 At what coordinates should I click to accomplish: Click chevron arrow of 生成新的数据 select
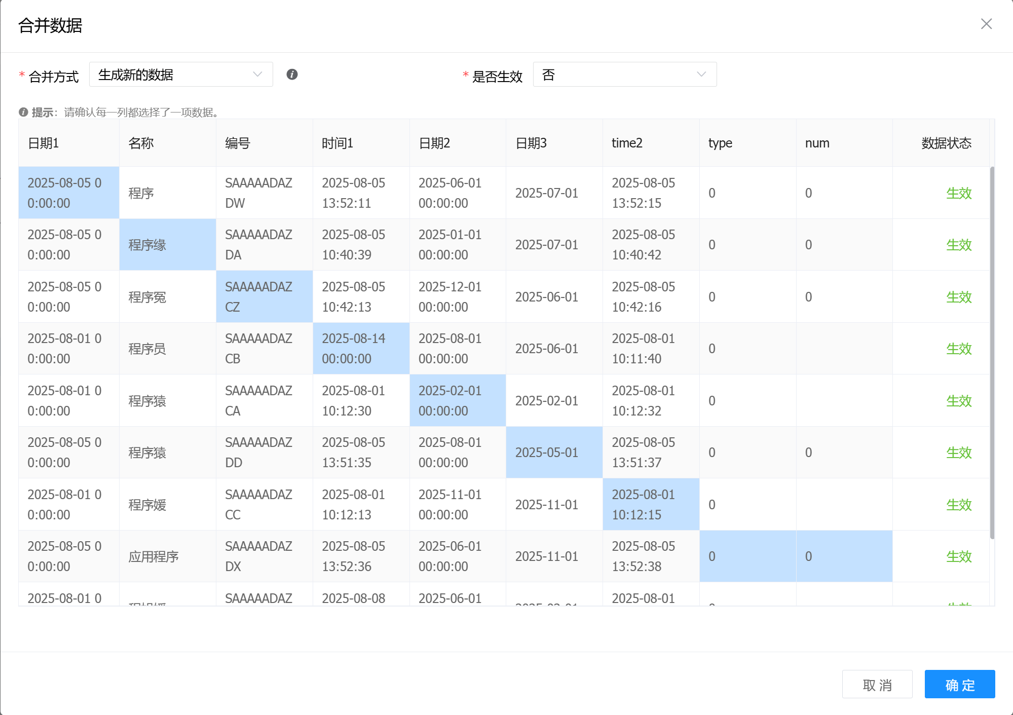tap(257, 74)
